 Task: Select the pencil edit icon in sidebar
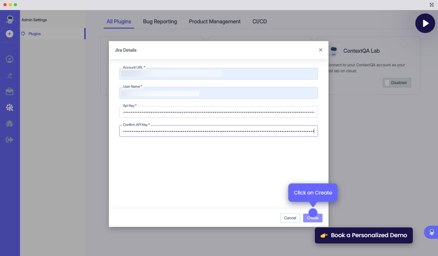9,75
